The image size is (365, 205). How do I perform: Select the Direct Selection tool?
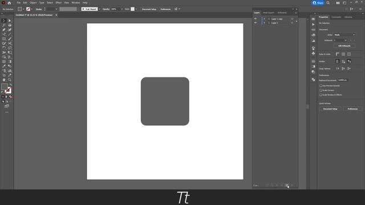(x=10, y=20)
